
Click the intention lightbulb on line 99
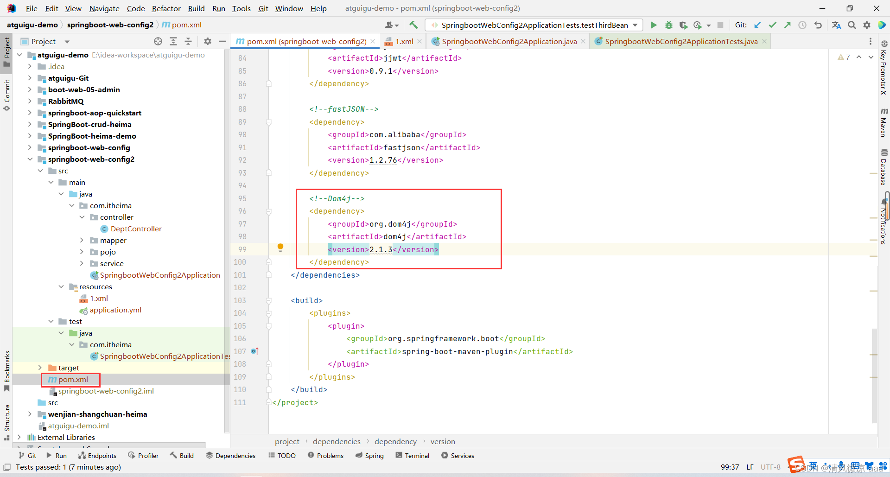(280, 248)
